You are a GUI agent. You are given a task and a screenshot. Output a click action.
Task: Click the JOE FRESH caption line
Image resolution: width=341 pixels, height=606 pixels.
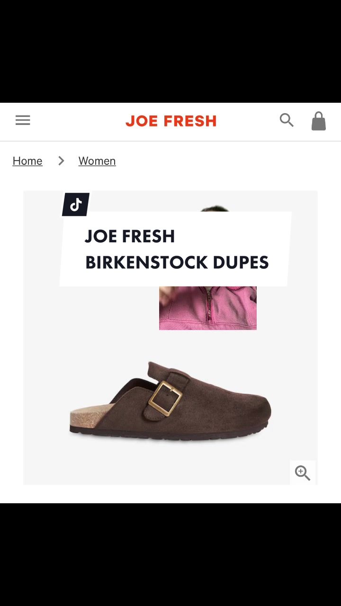click(x=130, y=236)
